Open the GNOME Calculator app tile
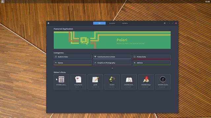 tap(61, 82)
